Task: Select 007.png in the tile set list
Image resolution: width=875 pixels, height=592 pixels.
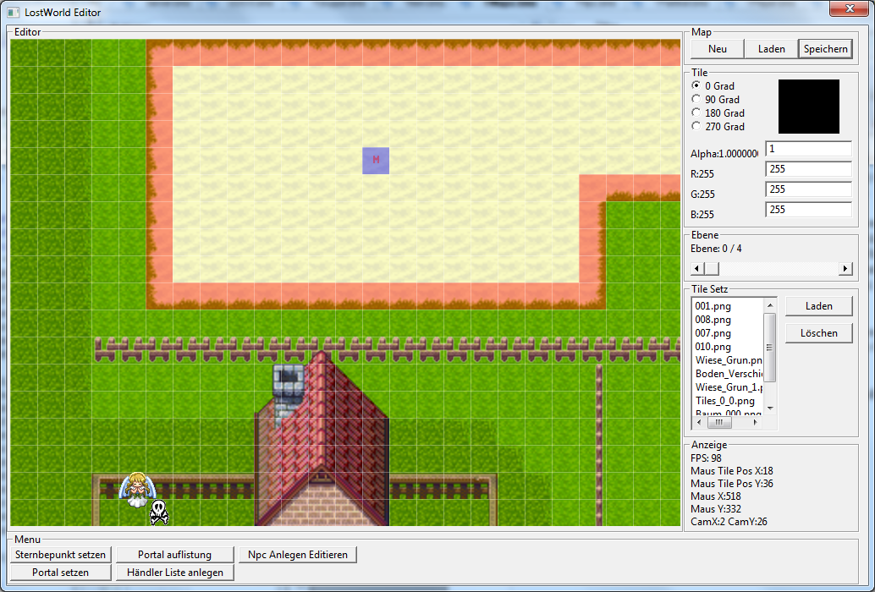Action: click(713, 333)
